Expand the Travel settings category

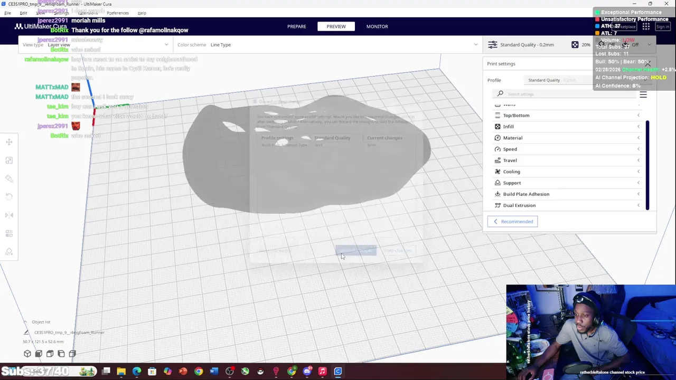click(x=568, y=160)
